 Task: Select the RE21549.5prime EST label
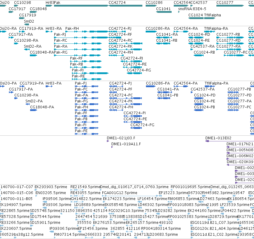(x=85, y=187)
